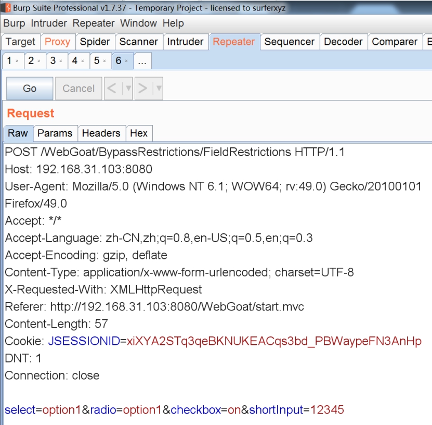Open the forward history dropdown arrow
Image resolution: width=432 pixels, height=425 pixels.
(159, 89)
